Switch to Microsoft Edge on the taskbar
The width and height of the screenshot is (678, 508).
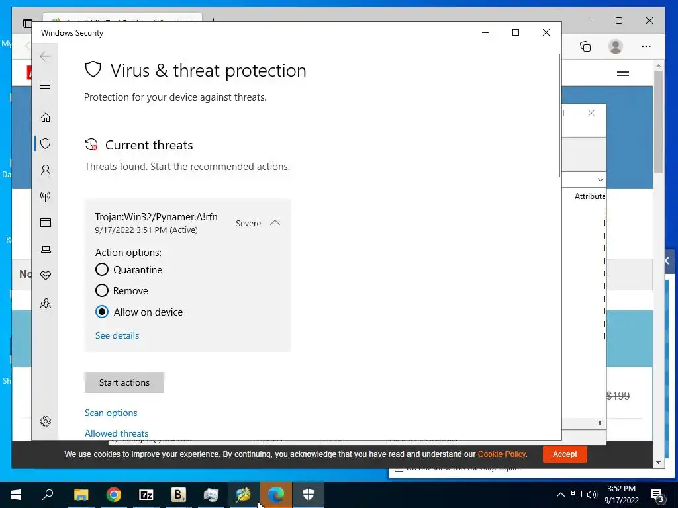276,495
